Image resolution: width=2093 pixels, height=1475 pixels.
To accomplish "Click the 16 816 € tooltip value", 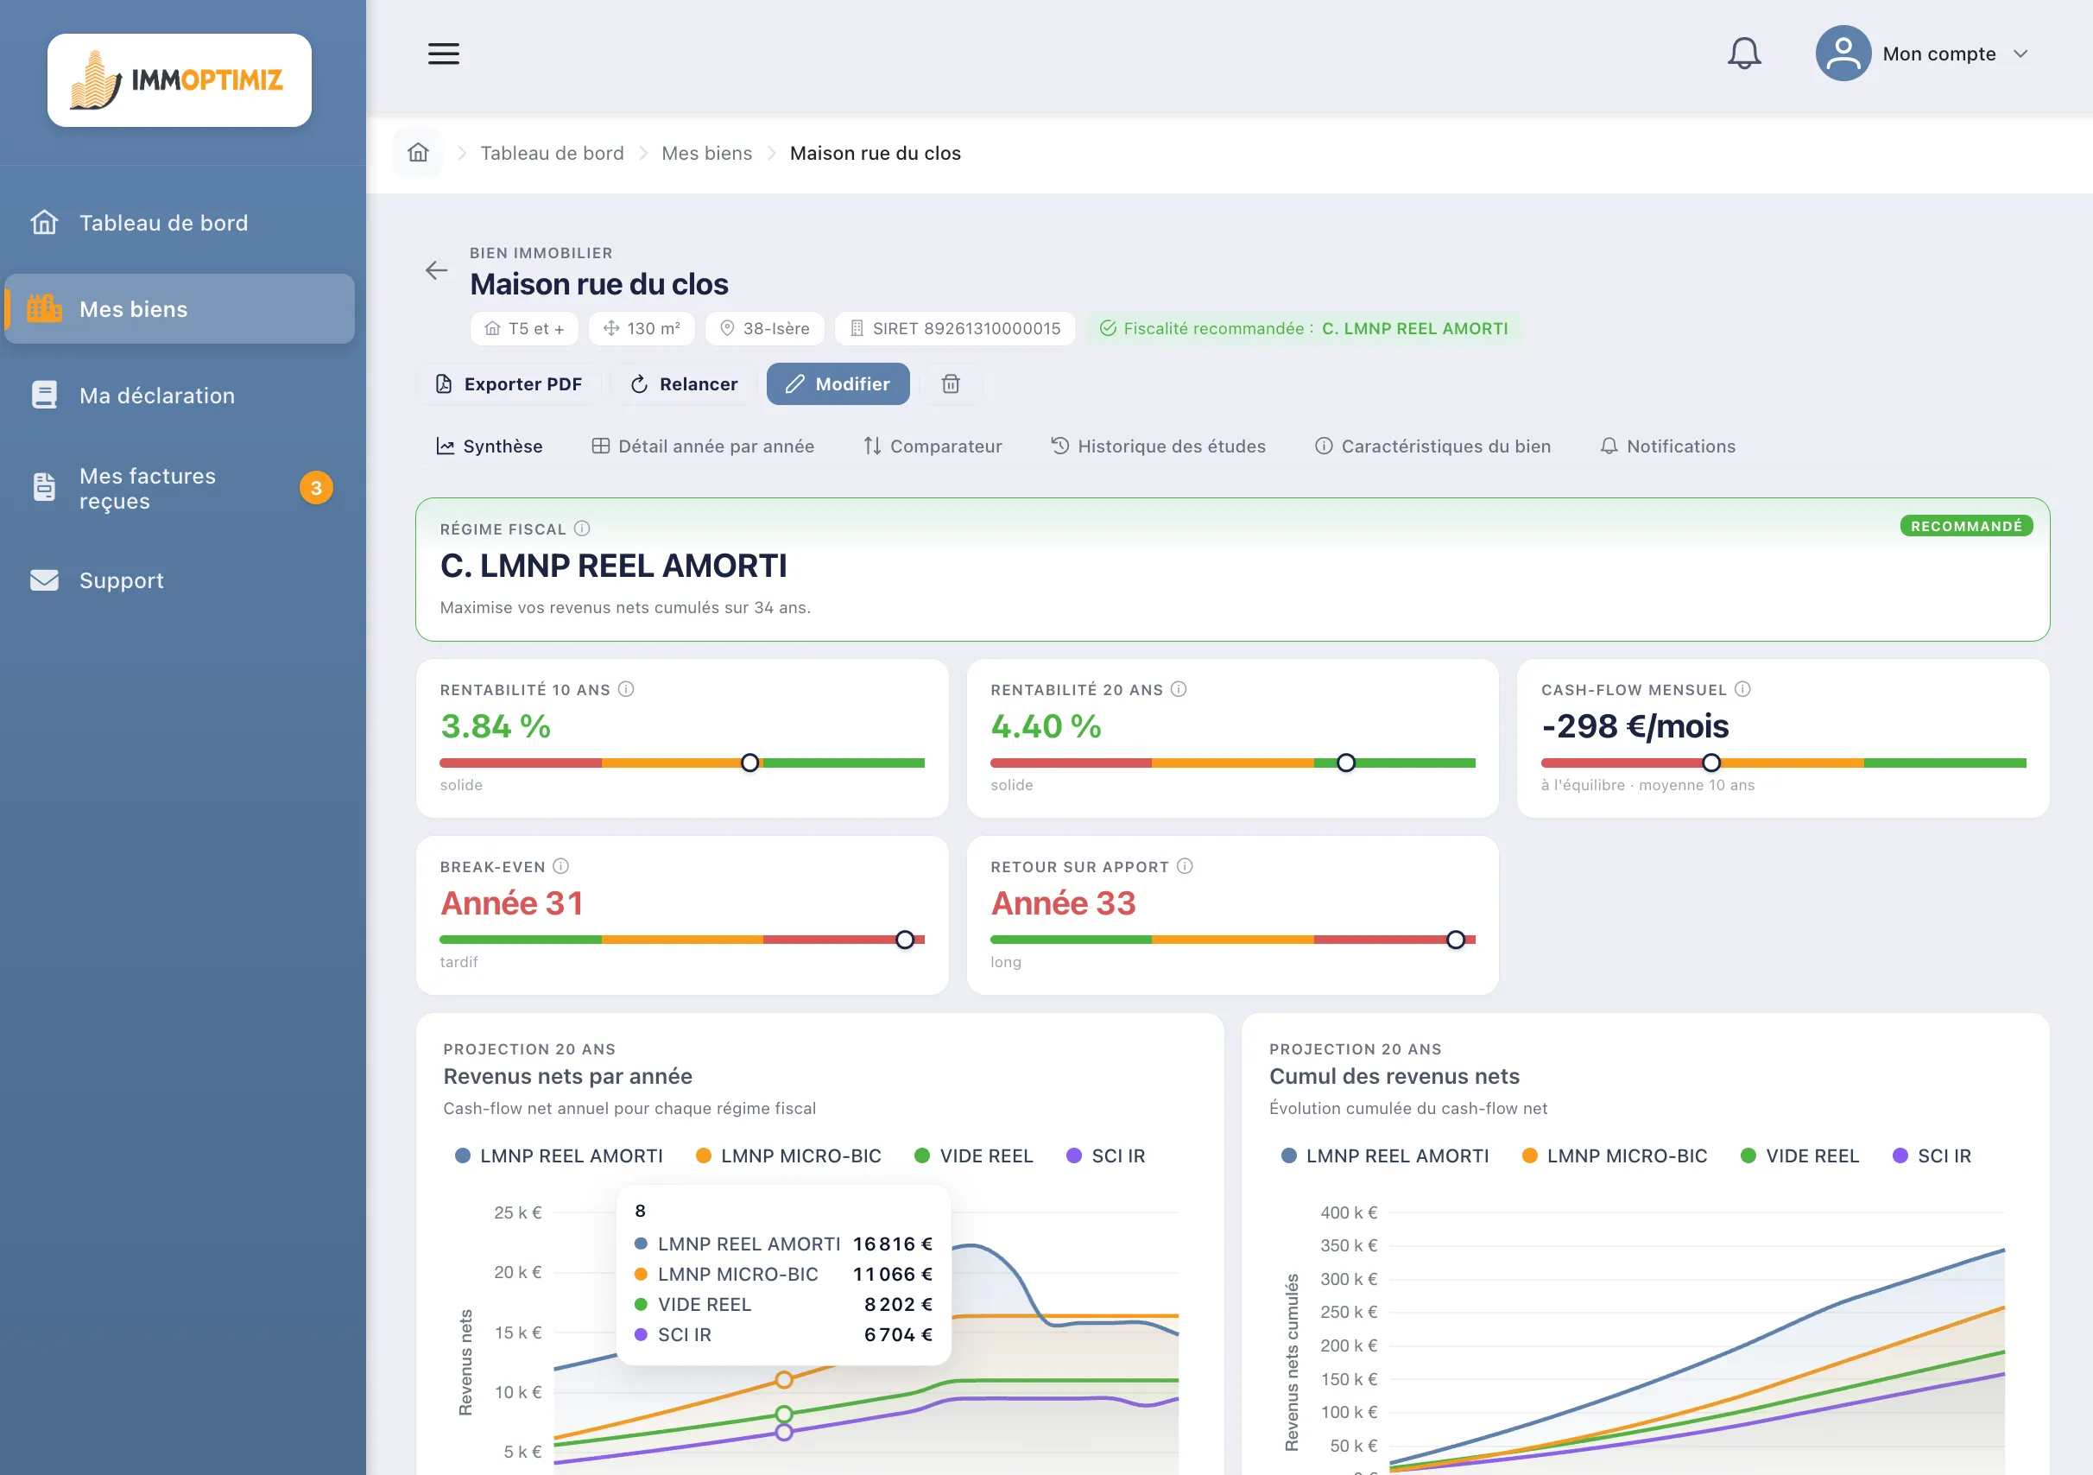I will 893,1244.
